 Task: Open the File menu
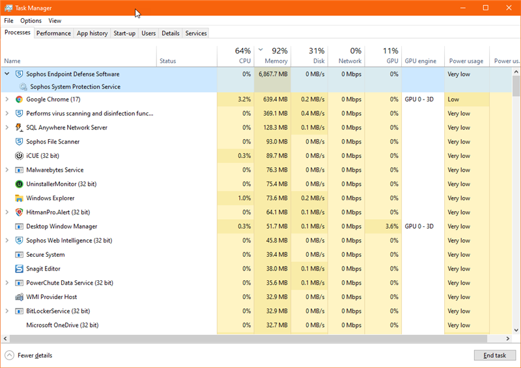(8, 21)
